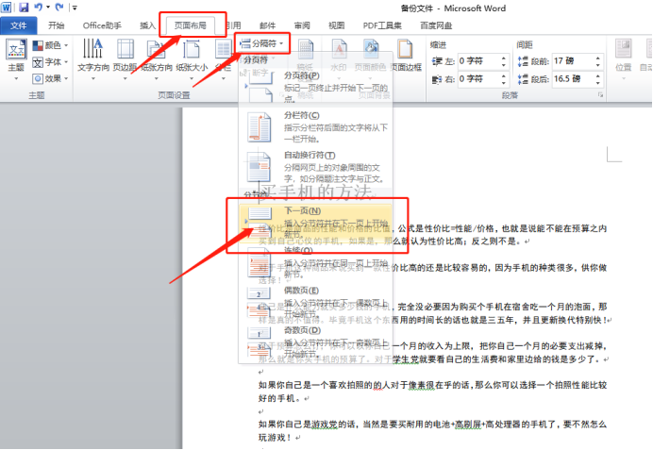Open the 百度网盘 tab
653x450 pixels.
click(436, 25)
